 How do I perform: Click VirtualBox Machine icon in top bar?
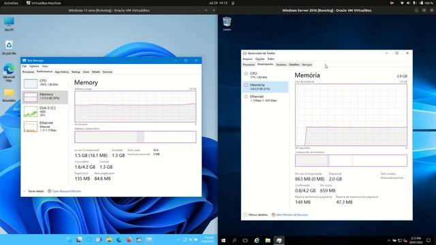[29, 3]
